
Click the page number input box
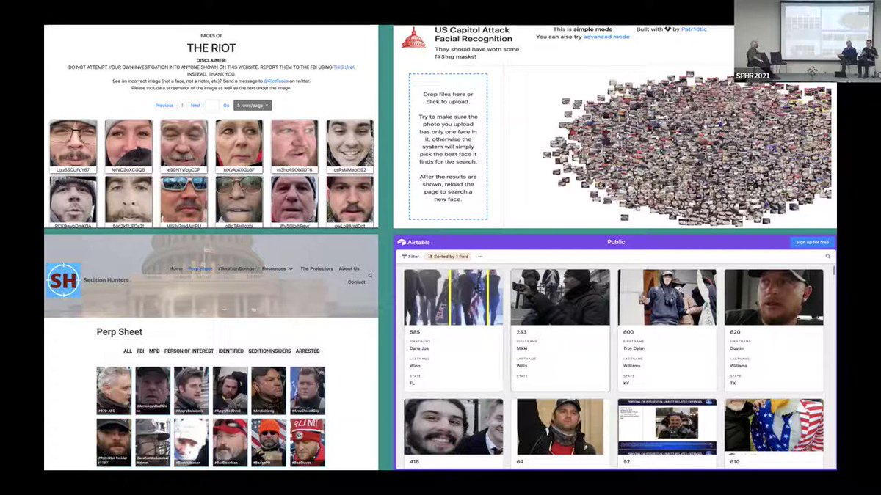pos(211,106)
